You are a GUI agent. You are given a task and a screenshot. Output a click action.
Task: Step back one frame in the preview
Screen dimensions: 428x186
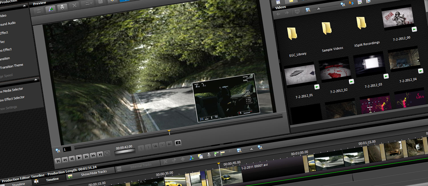[x=72, y=158]
